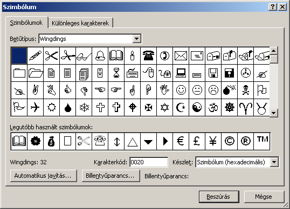
Task: Select the Star of David symbol
Action: (165, 107)
